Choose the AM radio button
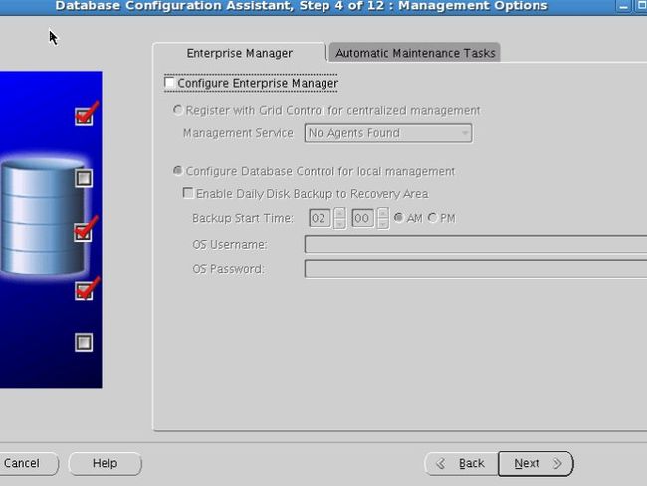The image size is (647, 486). (x=398, y=218)
